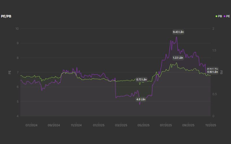Select the 01/2025 date on the axis

98,125
